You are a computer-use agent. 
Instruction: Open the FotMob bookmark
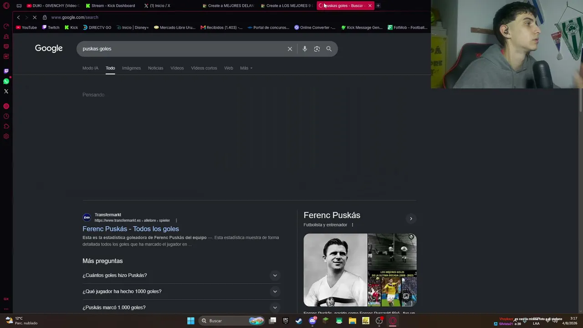click(x=407, y=27)
